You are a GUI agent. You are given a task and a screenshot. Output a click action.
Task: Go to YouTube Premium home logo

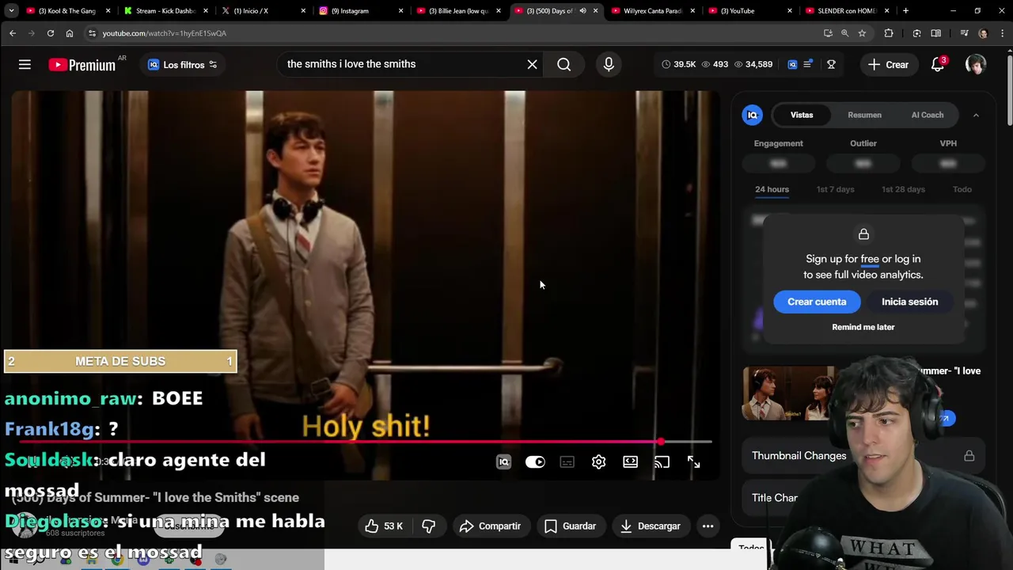pyautogui.click(x=82, y=65)
